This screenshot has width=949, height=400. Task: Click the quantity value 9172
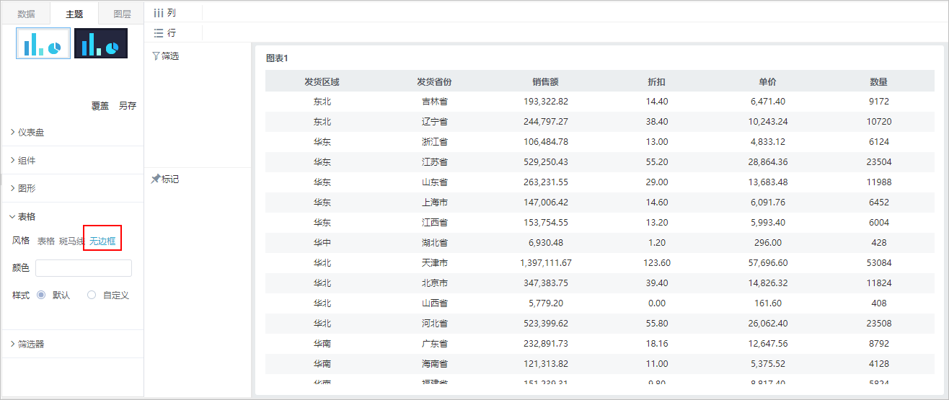(x=879, y=102)
